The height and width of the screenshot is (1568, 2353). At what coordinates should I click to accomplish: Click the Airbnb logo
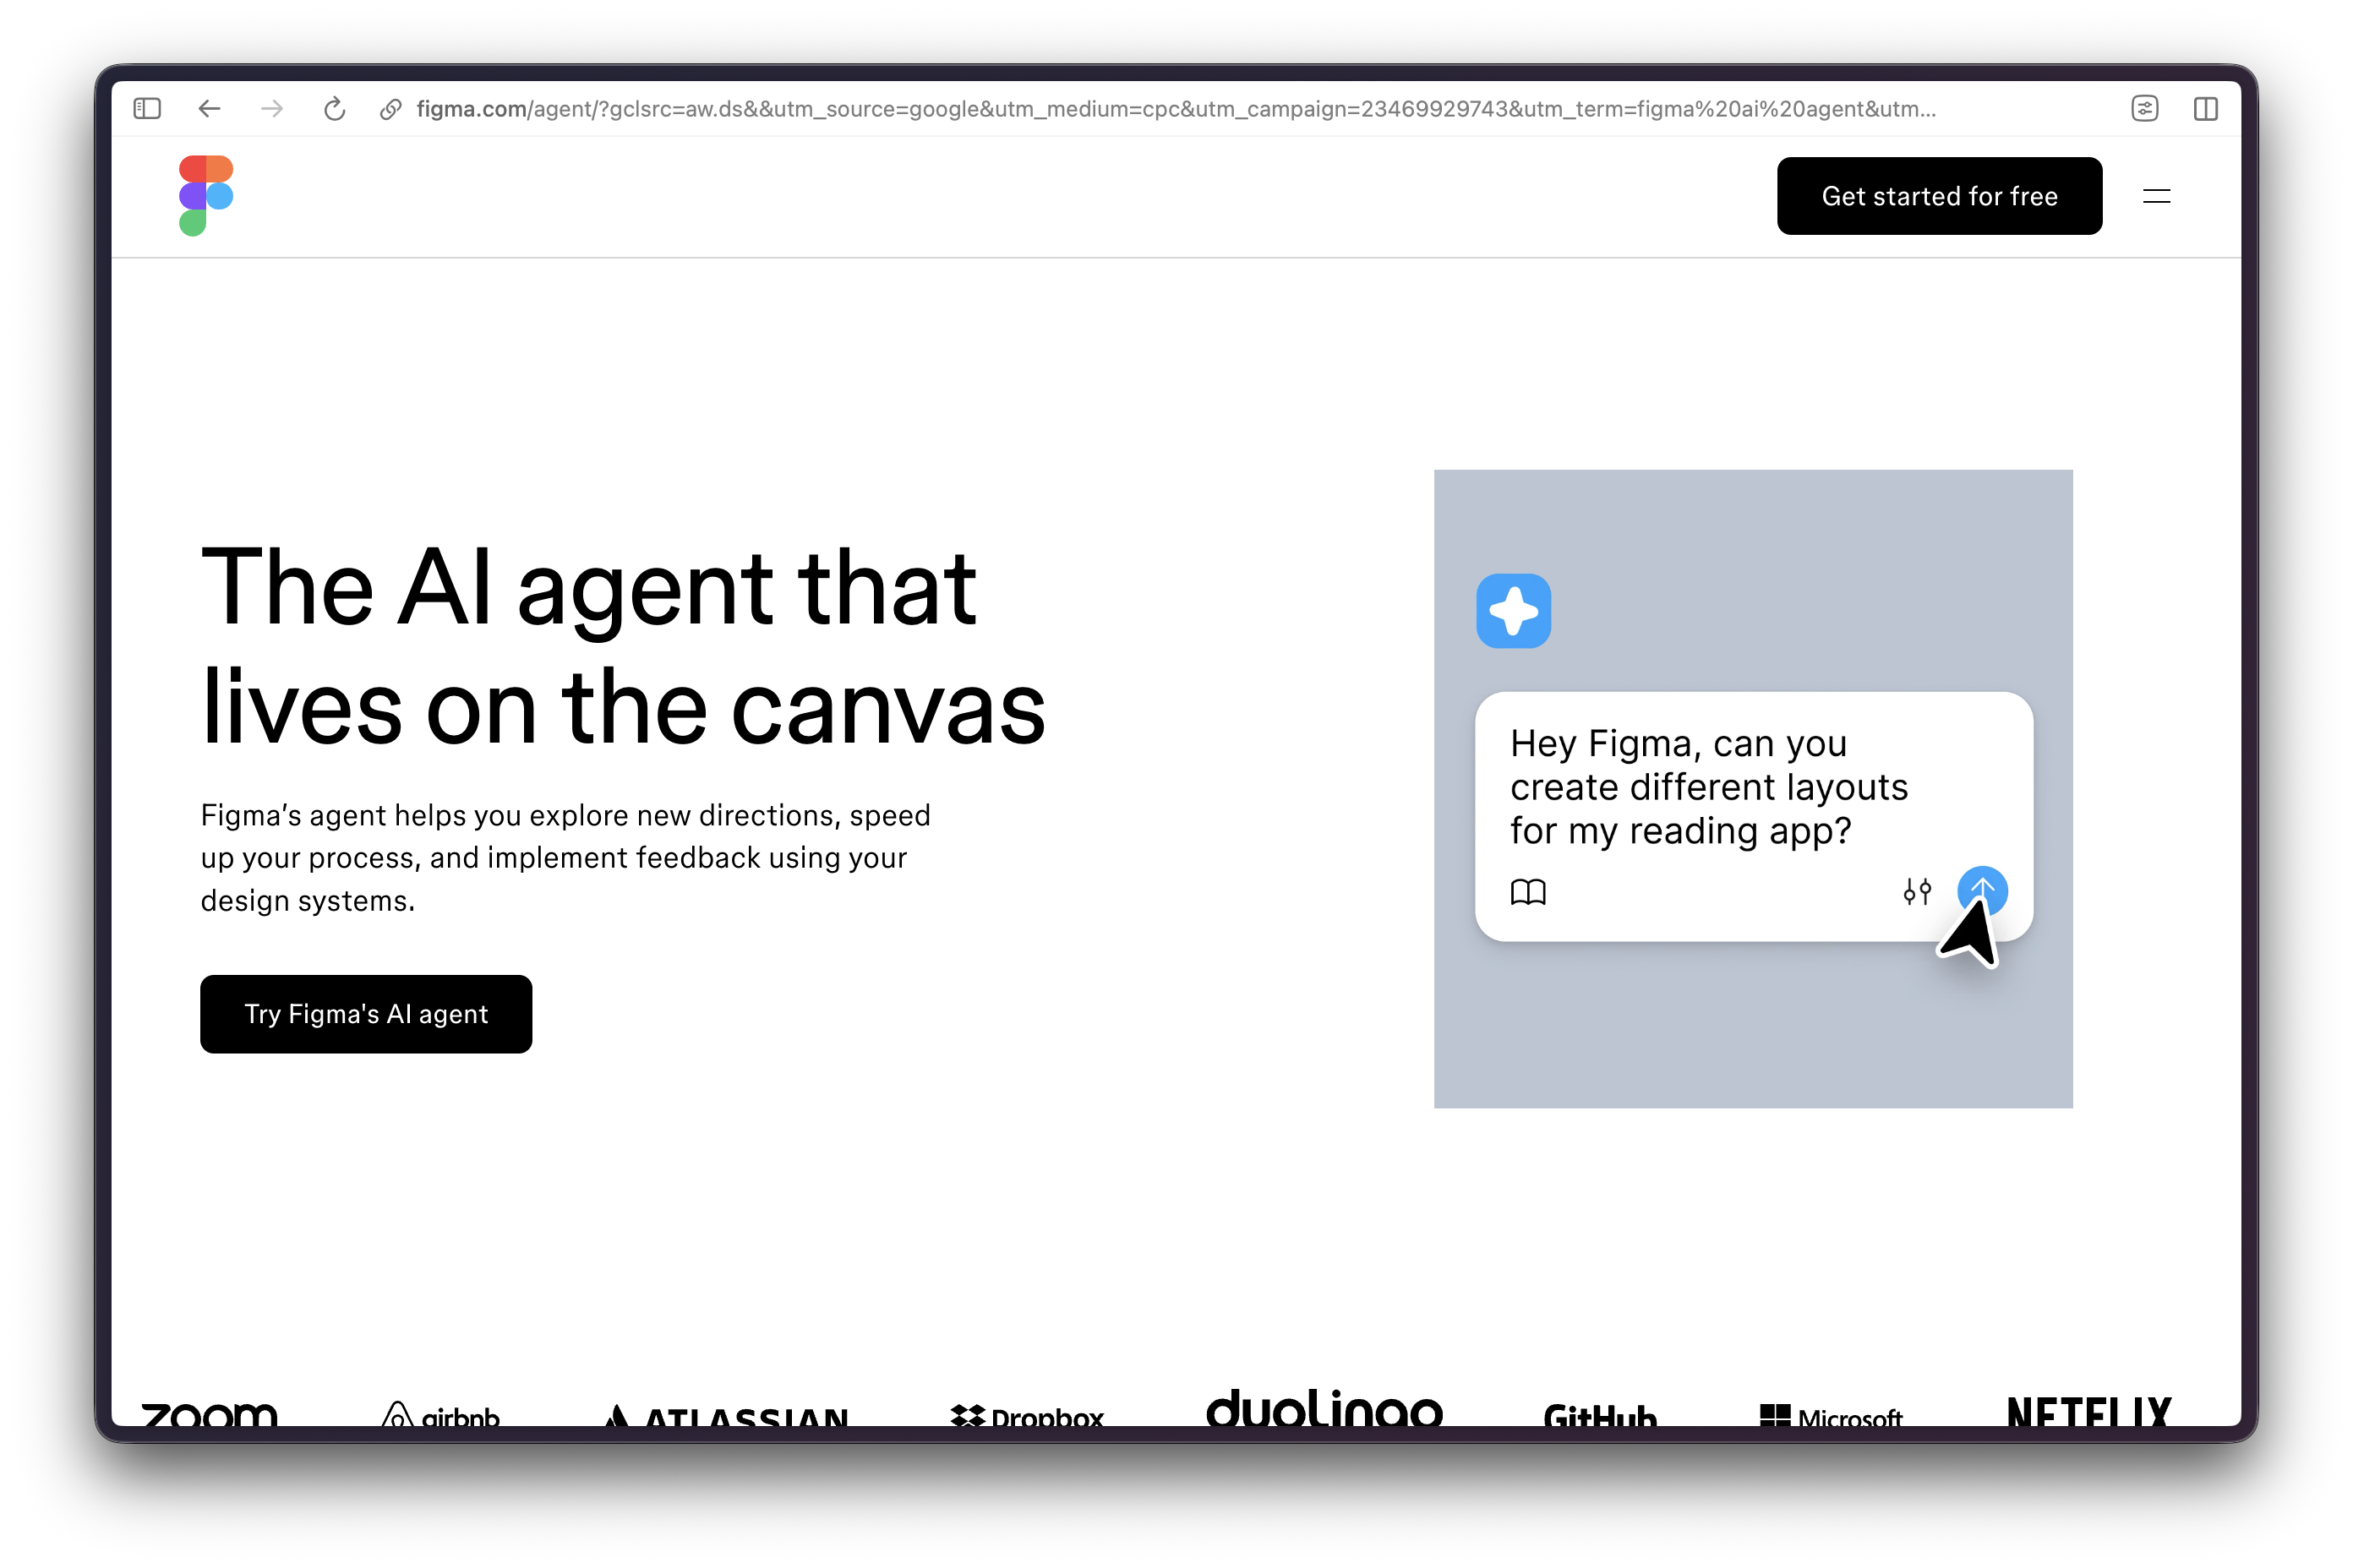440,1413
